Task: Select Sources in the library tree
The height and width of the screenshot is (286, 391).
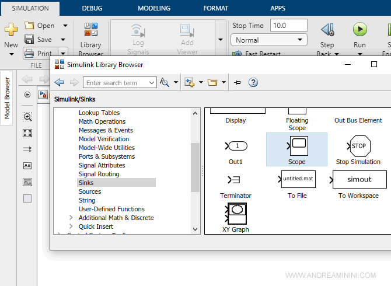Action: 90,191
